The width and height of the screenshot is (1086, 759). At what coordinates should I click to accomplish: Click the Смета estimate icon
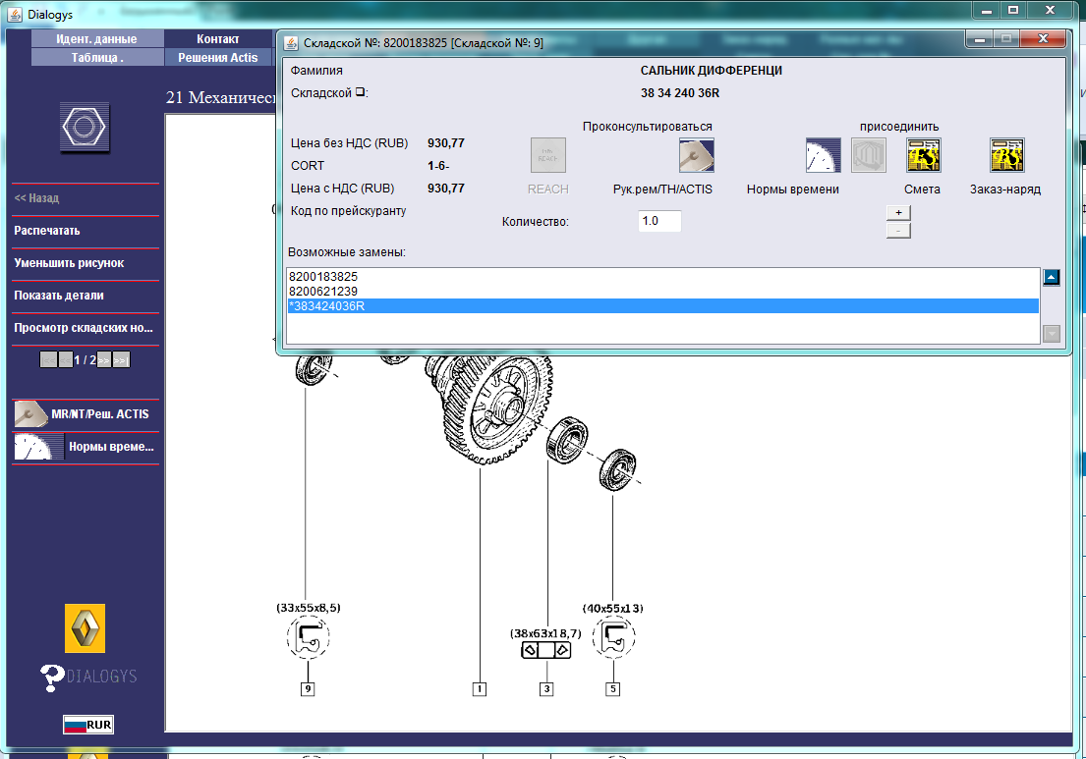coord(923,155)
